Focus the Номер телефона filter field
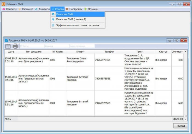The image size is (192, 134). (x=82, y=46)
